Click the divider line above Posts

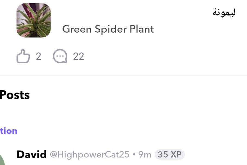[x=123, y=75]
